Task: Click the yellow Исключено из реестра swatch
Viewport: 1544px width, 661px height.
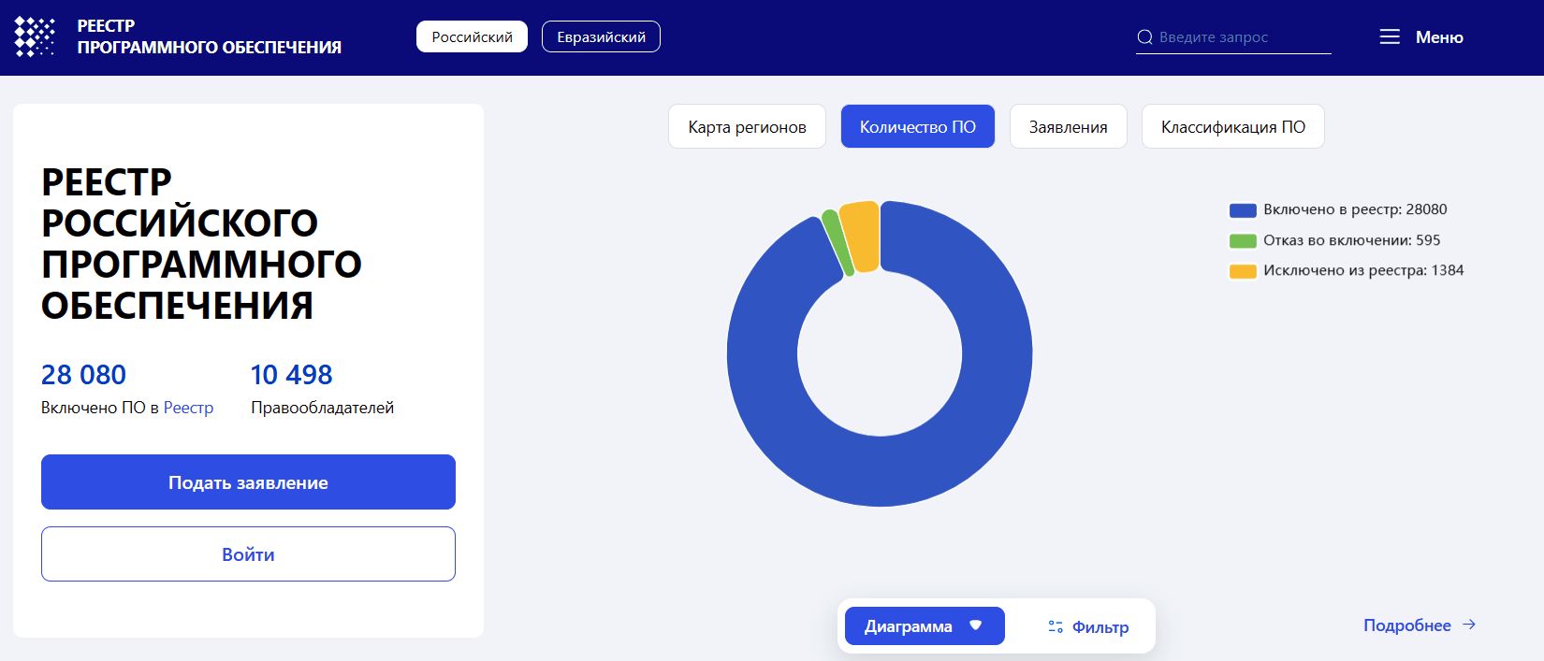Action: (x=1243, y=271)
